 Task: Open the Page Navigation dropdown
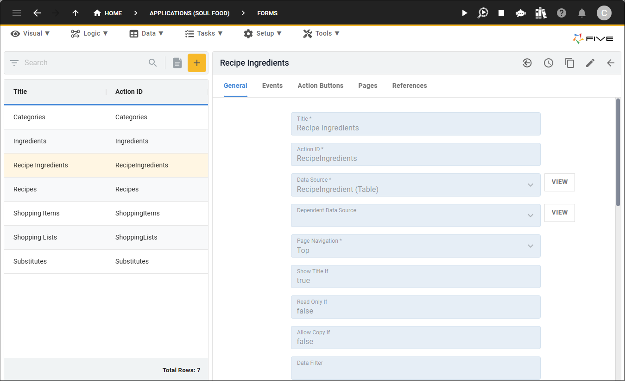[530, 246]
